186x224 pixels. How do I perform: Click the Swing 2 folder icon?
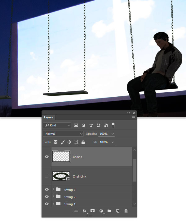click(58, 196)
